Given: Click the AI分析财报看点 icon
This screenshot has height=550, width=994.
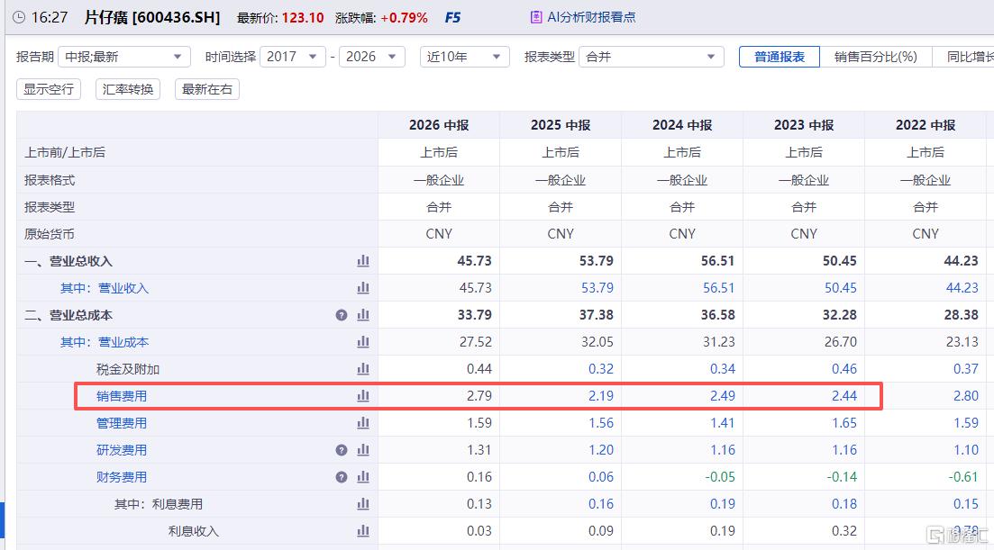Looking at the screenshot, I should [x=536, y=17].
